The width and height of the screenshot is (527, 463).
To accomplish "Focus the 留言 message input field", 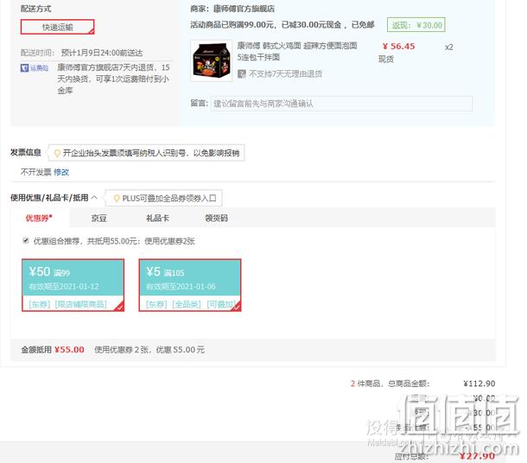I will [x=341, y=104].
